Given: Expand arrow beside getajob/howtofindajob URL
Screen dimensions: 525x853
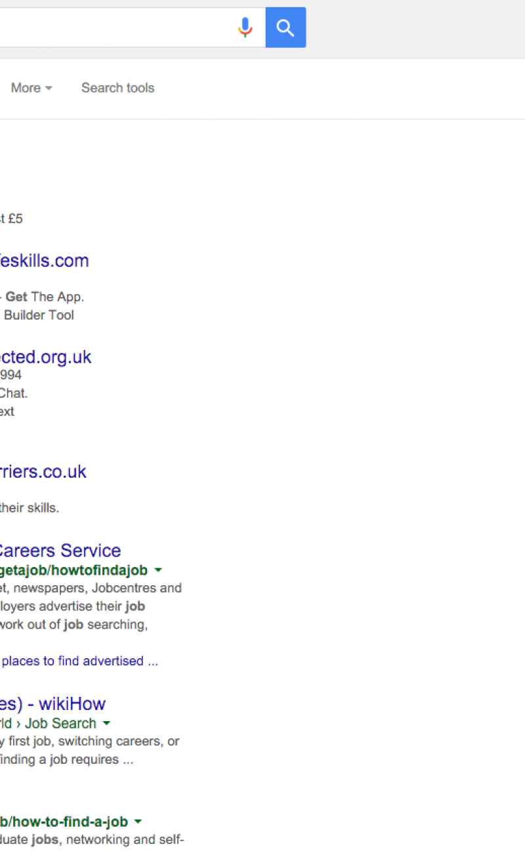Looking at the screenshot, I should tap(158, 570).
